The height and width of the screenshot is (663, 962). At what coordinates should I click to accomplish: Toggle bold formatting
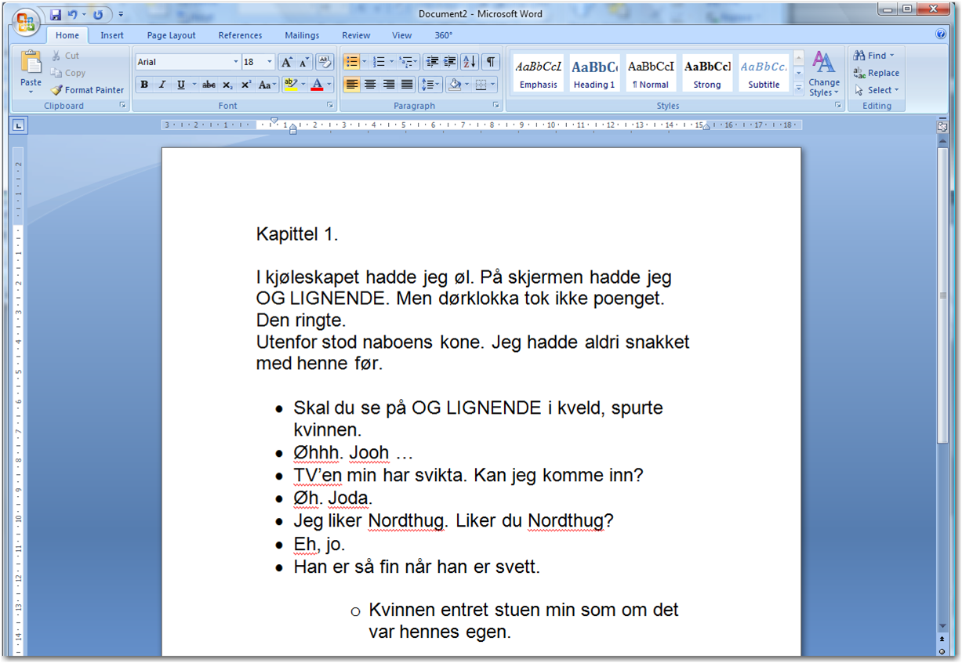point(144,84)
